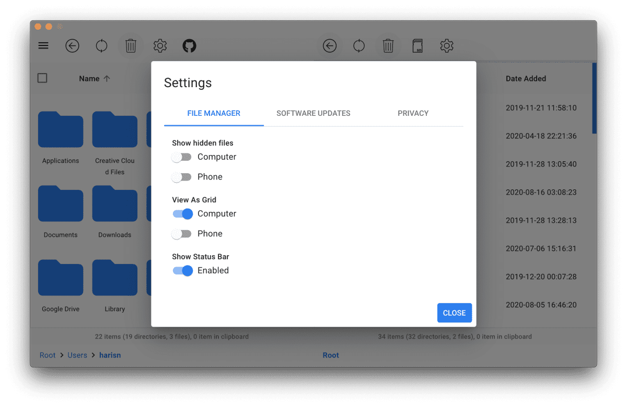Open settings from the computer toolbar gear
Viewport: 627px width, 407px height.
pyautogui.click(x=160, y=45)
